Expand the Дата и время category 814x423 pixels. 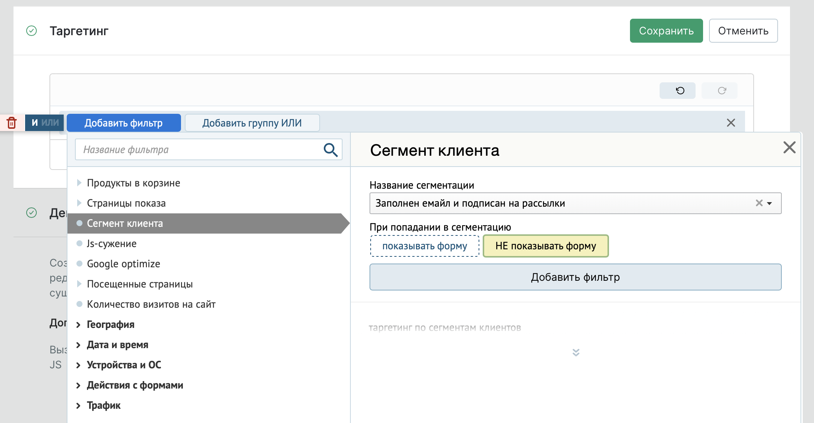point(78,345)
